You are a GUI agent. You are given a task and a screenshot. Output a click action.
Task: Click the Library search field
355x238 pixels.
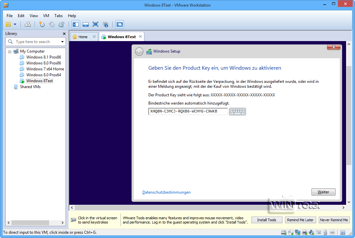pyautogui.click(x=36, y=42)
